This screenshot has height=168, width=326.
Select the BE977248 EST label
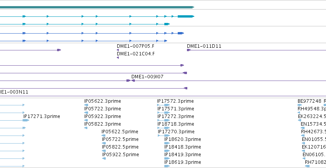tap(310, 101)
